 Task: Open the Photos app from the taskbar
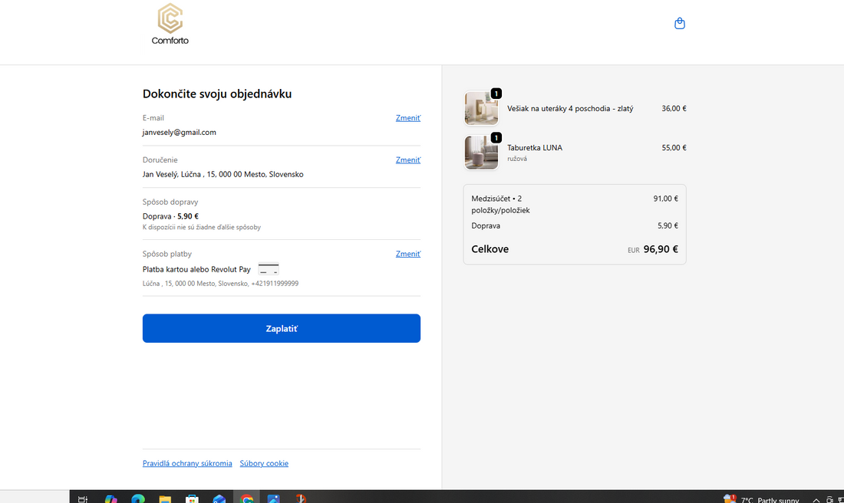pyautogui.click(x=274, y=498)
